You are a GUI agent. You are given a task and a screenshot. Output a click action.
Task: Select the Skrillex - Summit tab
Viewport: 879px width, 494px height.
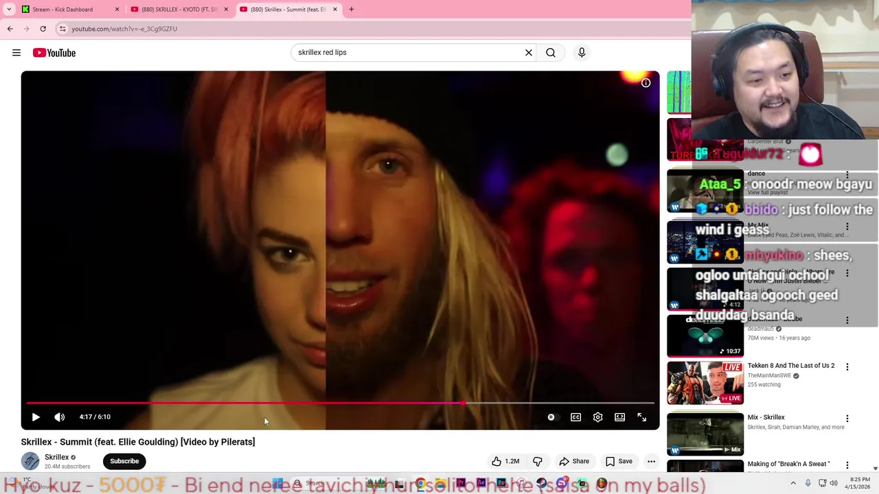288,10
